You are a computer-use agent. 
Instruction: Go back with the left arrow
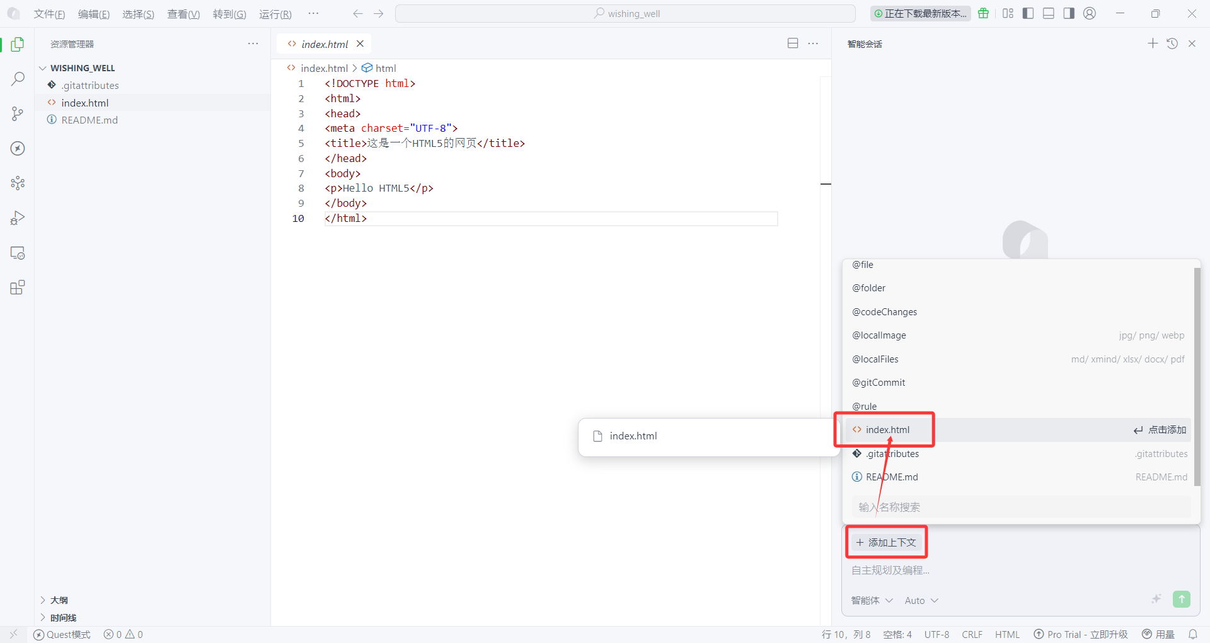(x=358, y=13)
